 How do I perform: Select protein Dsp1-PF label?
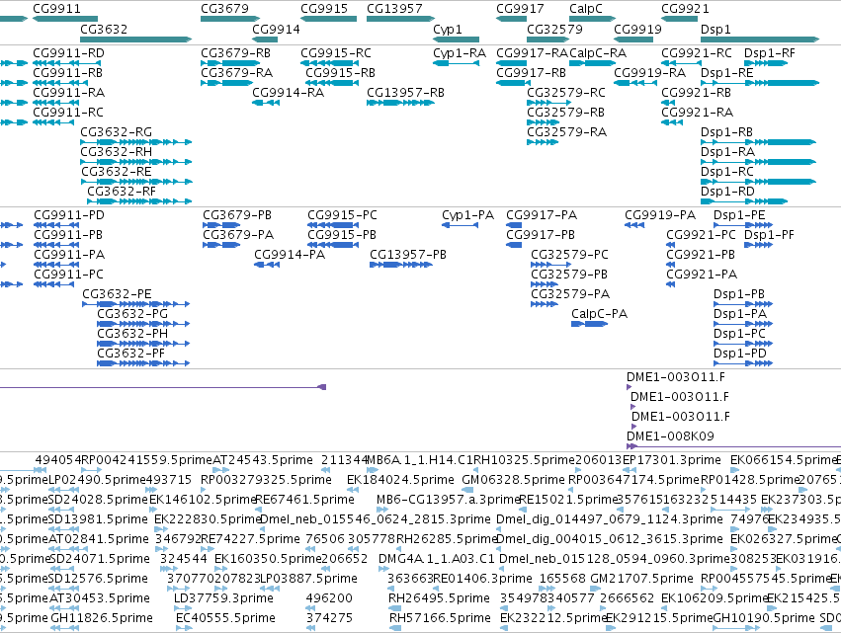(769, 235)
